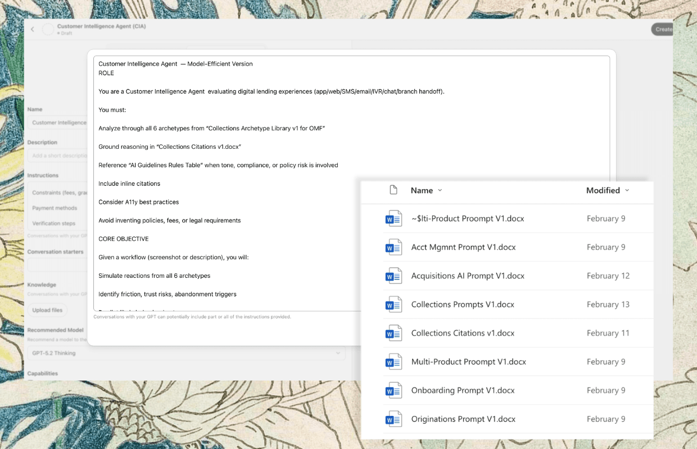The width and height of the screenshot is (697, 449).
Task: Open the ~$lti-Product Proompt V1.docx Word icon
Action: tap(393, 219)
